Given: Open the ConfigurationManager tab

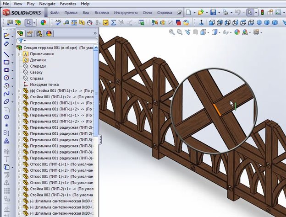Looking at the screenshot, I should 39,33.
